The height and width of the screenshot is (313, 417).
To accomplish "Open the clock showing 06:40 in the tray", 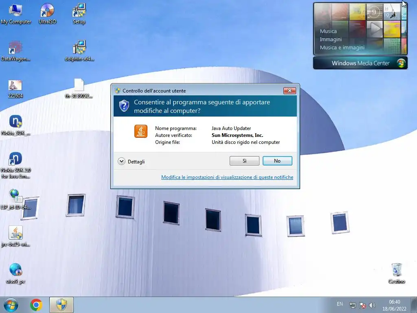I will [x=394, y=305].
